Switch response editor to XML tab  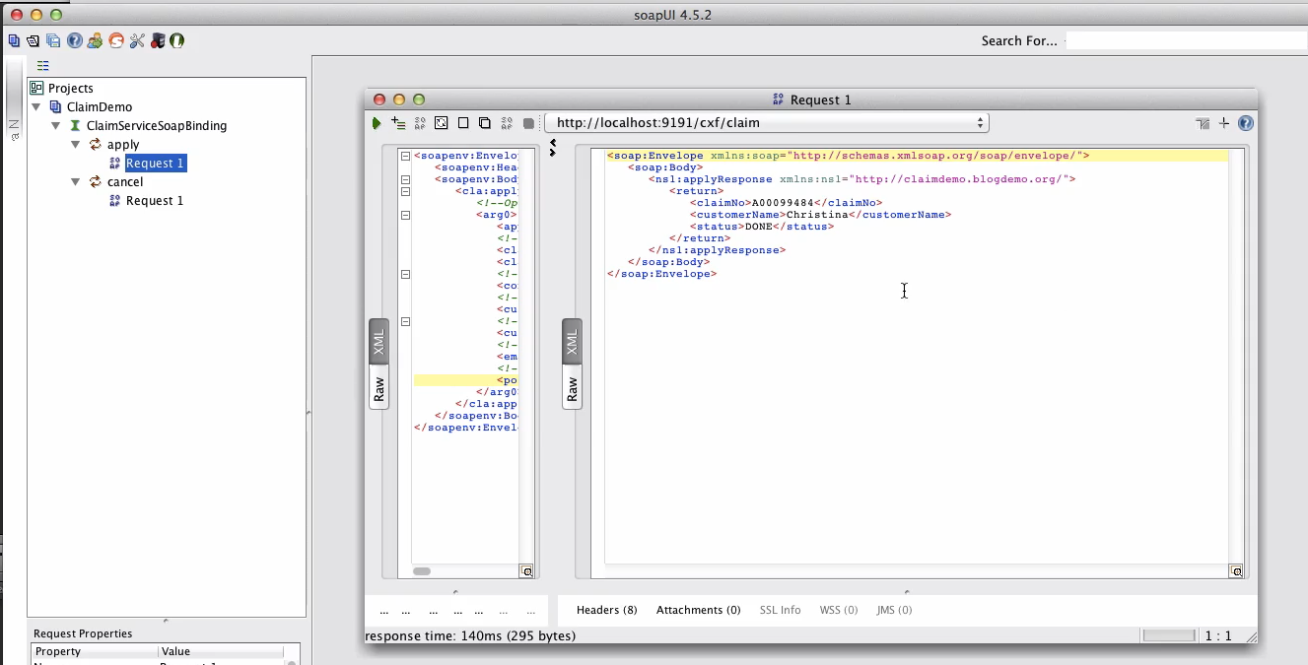click(x=572, y=343)
